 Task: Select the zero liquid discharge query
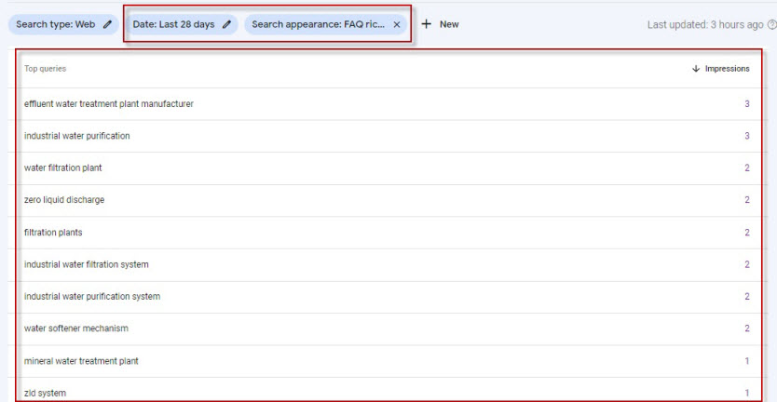coord(64,200)
